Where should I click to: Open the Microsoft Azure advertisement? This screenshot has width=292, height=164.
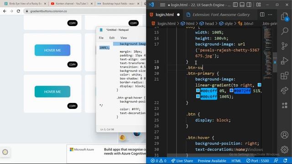coord(106,154)
